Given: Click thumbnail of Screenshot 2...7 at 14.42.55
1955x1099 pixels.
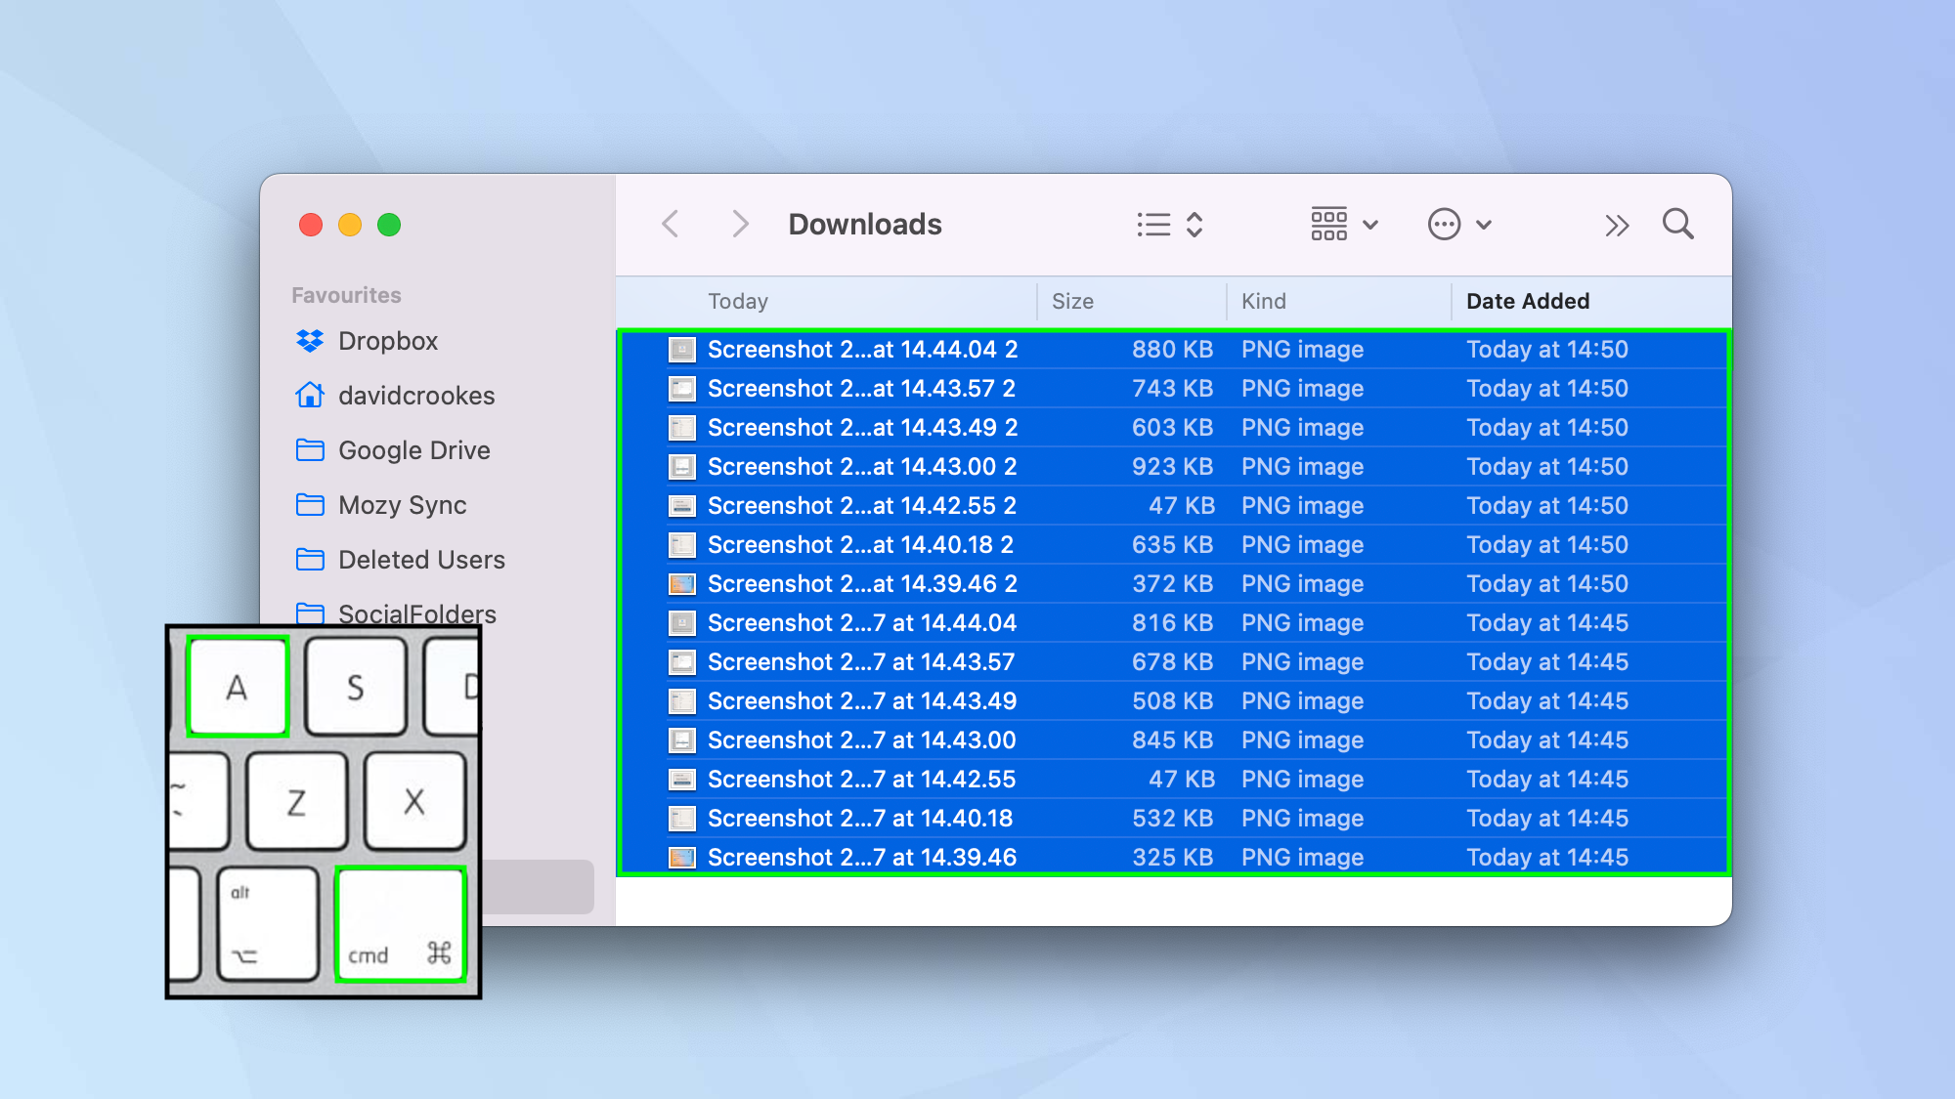Looking at the screenshot, I should click(x=682, y=780).
